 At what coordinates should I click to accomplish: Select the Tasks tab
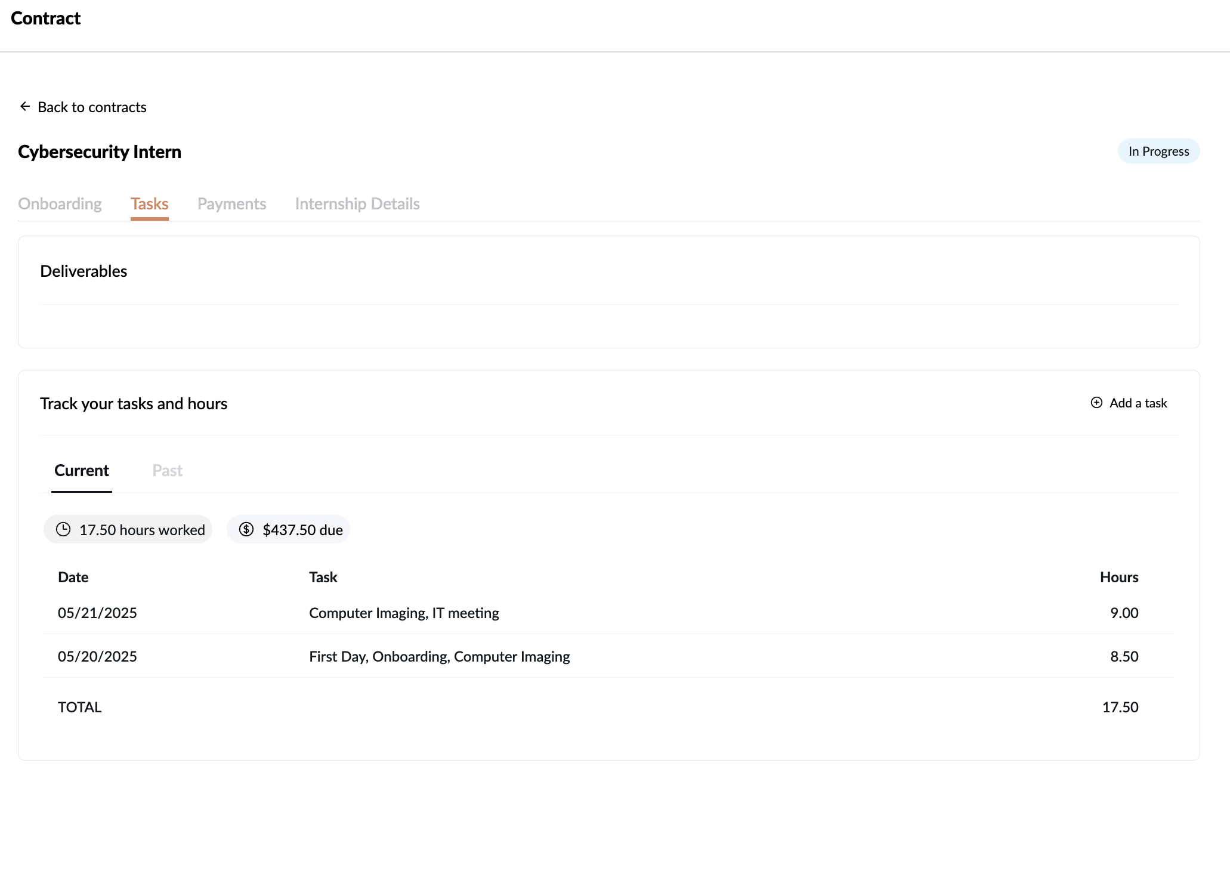pyautogui.click(x=149, y=204)
